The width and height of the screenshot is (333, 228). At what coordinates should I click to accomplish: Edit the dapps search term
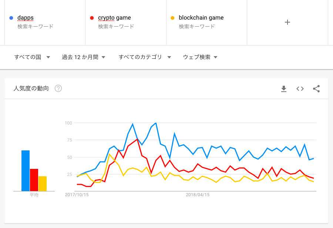(26, 18)
